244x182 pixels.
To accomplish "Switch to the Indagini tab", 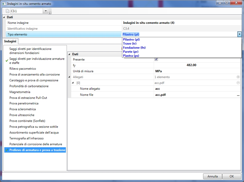I will coord(10,41).
